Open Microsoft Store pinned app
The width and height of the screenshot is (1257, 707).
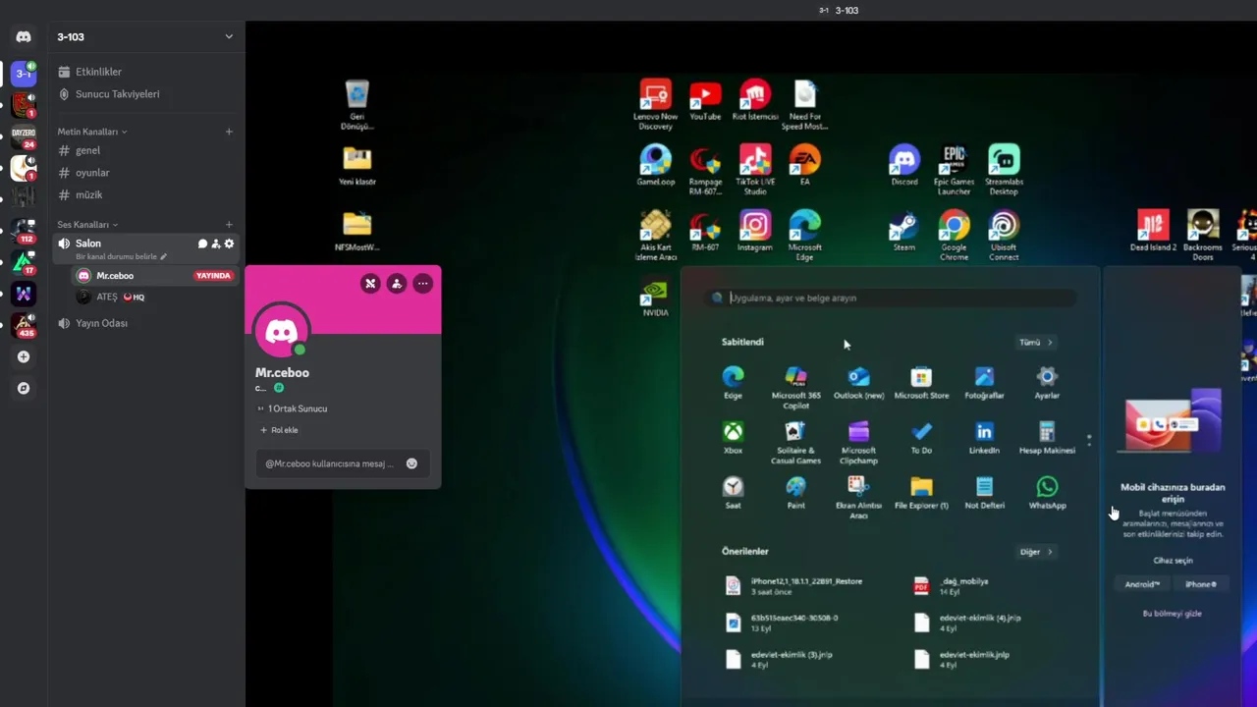[921, 381]
